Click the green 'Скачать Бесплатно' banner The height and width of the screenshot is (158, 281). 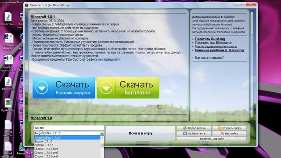[128, 88]
